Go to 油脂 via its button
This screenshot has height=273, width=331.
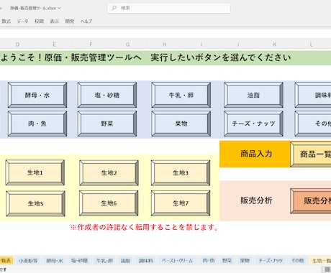253,95
